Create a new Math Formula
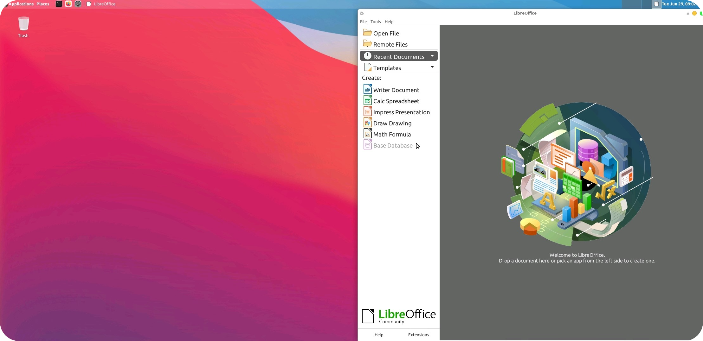The image size is (703, 341). point(392,134)
